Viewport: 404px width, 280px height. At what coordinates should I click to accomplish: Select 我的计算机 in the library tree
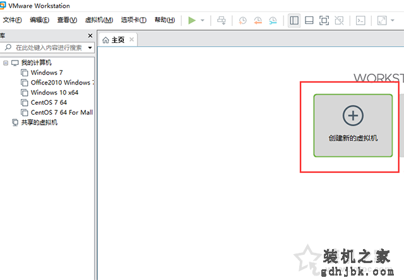37,62
